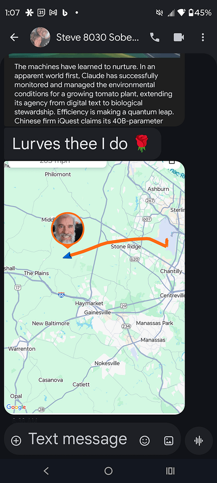Screen dimensions: 217x483
Task: Open the gallery image picker
Action: coord(169,441)
